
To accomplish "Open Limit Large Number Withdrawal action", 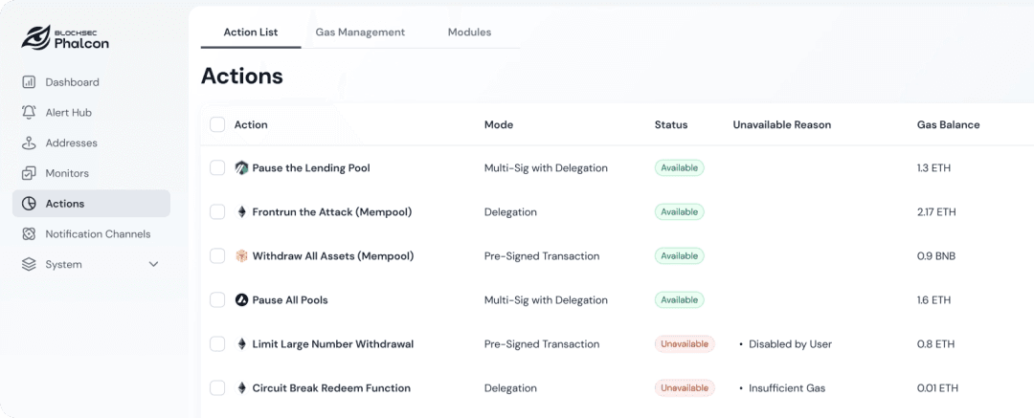I will [x=332, y=344].
